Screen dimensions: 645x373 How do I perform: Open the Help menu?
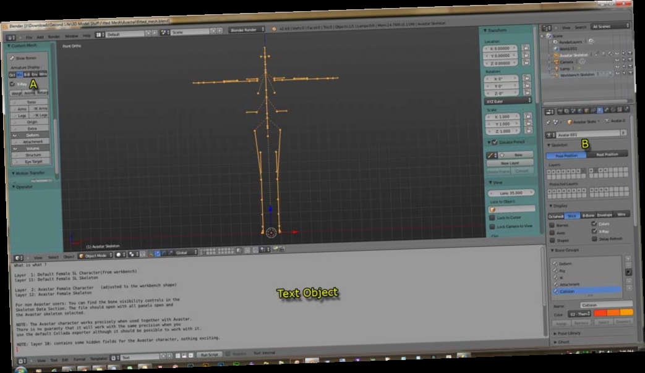pos(87,36)
